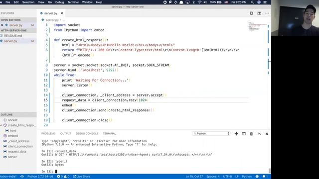Close the bottom terminal panel
This screenshot has height=179, width=319.
pos(267,134)
